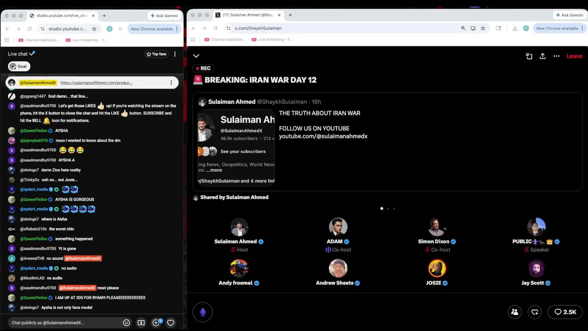Open the Space participants icon
Screen dimensions: 588x331
tap(514, 312)
